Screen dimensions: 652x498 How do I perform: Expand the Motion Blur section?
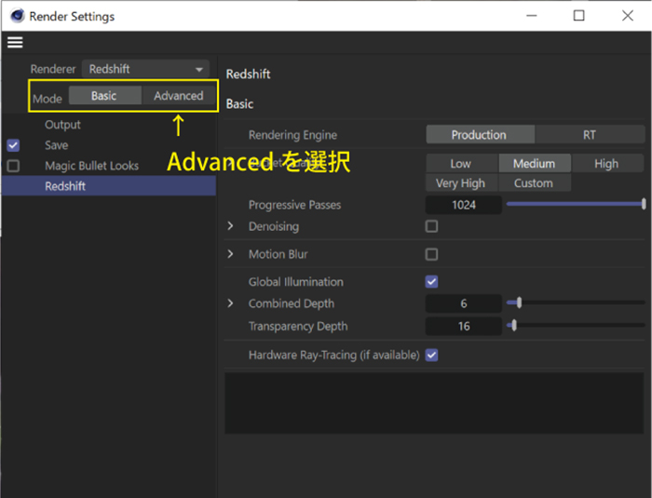(231, 254)
